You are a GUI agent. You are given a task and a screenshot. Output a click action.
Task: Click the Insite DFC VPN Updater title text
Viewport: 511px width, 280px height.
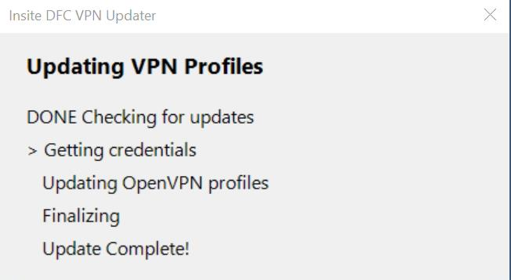pyautogui.click(x=82, y=16)
